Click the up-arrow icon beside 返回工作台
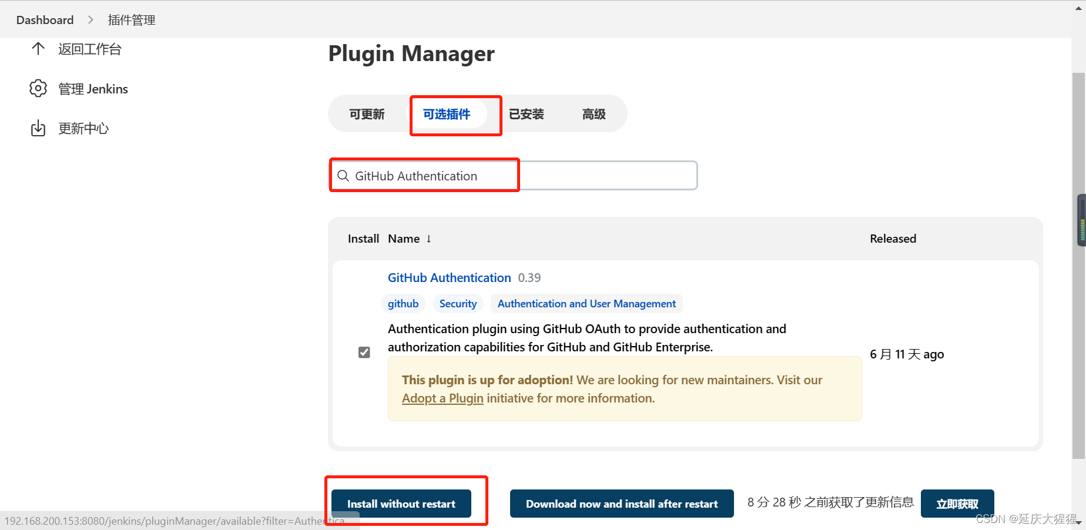 38,49
